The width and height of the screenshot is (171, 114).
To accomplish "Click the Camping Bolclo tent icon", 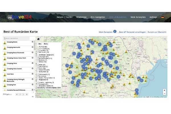I will coord(5,42).
